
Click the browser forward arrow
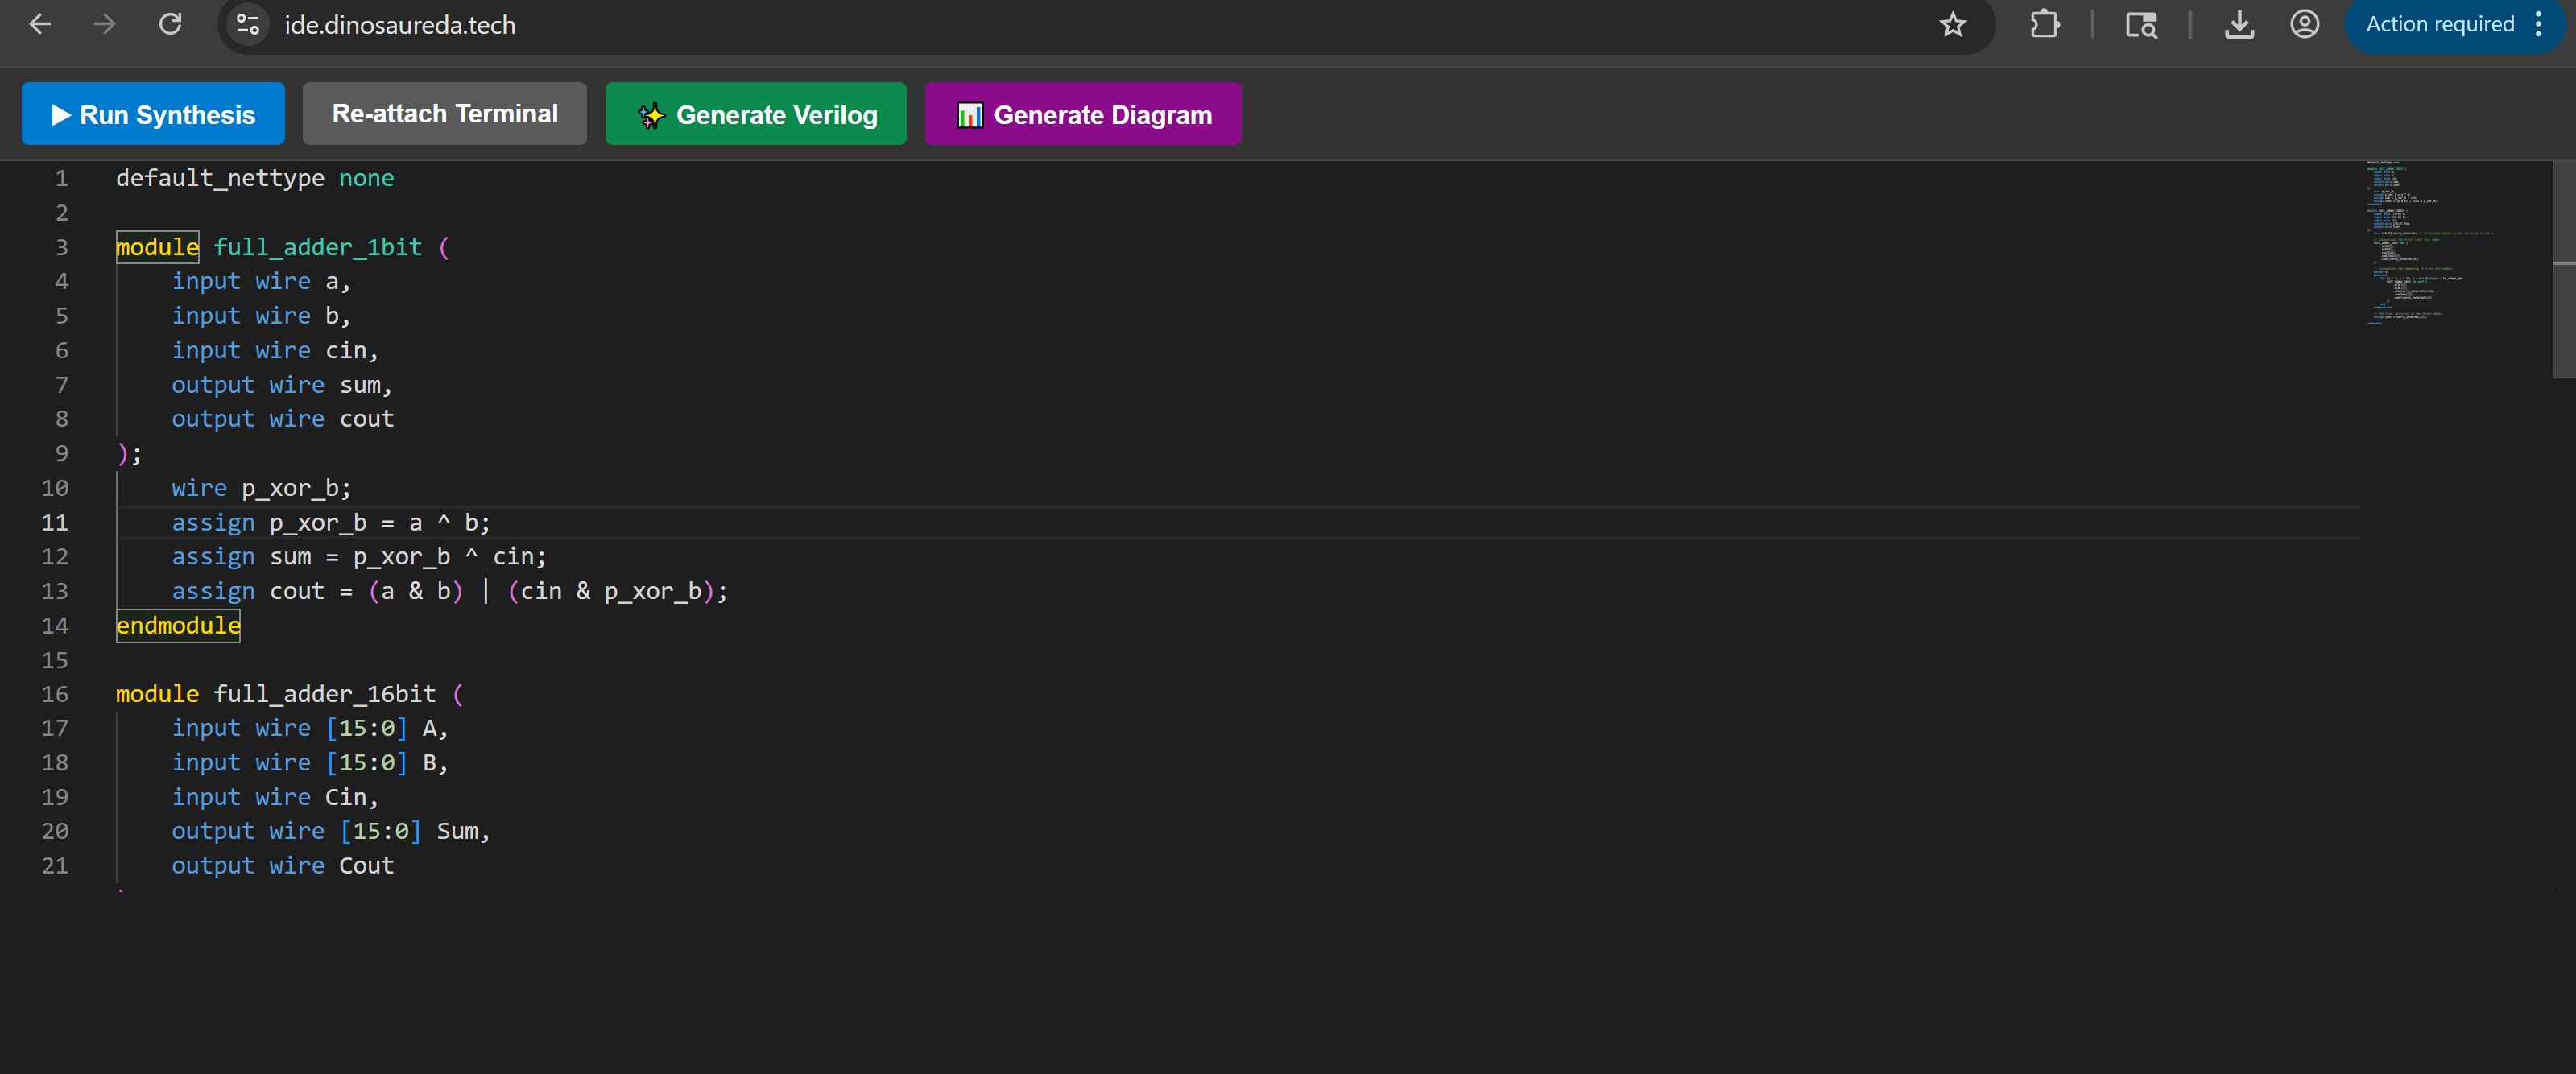click(x=105, y=24)
